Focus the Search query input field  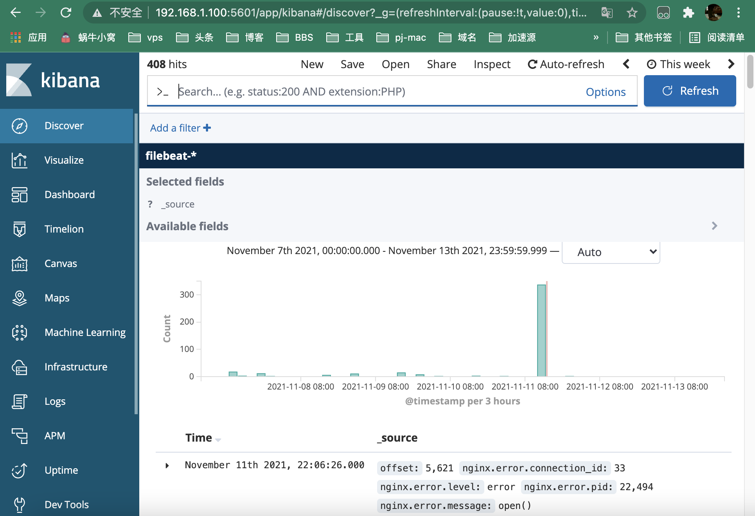[376, 92]
